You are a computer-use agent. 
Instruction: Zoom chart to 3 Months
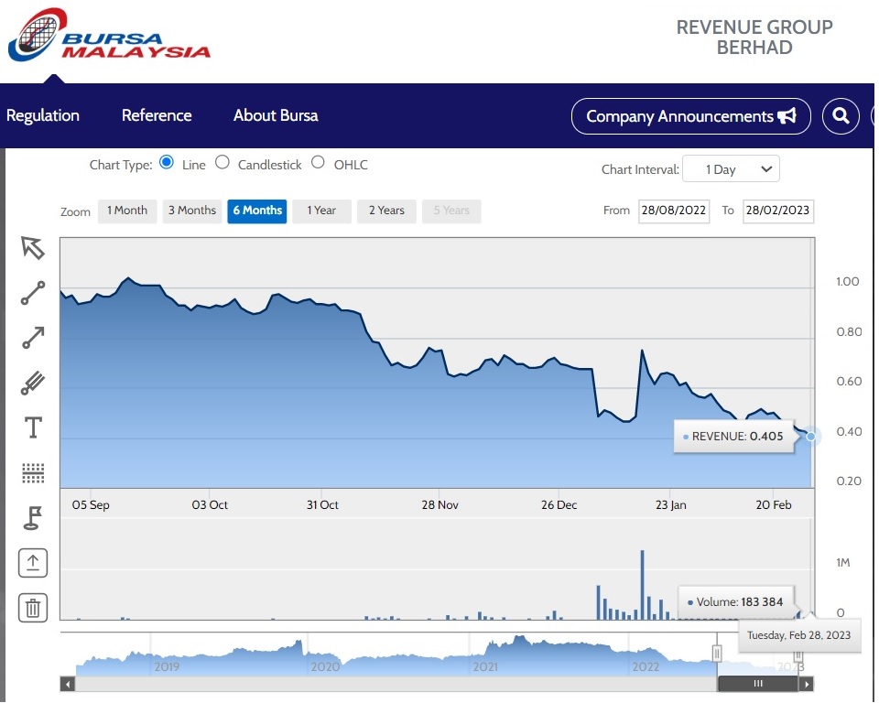click(x=192, y=211)
